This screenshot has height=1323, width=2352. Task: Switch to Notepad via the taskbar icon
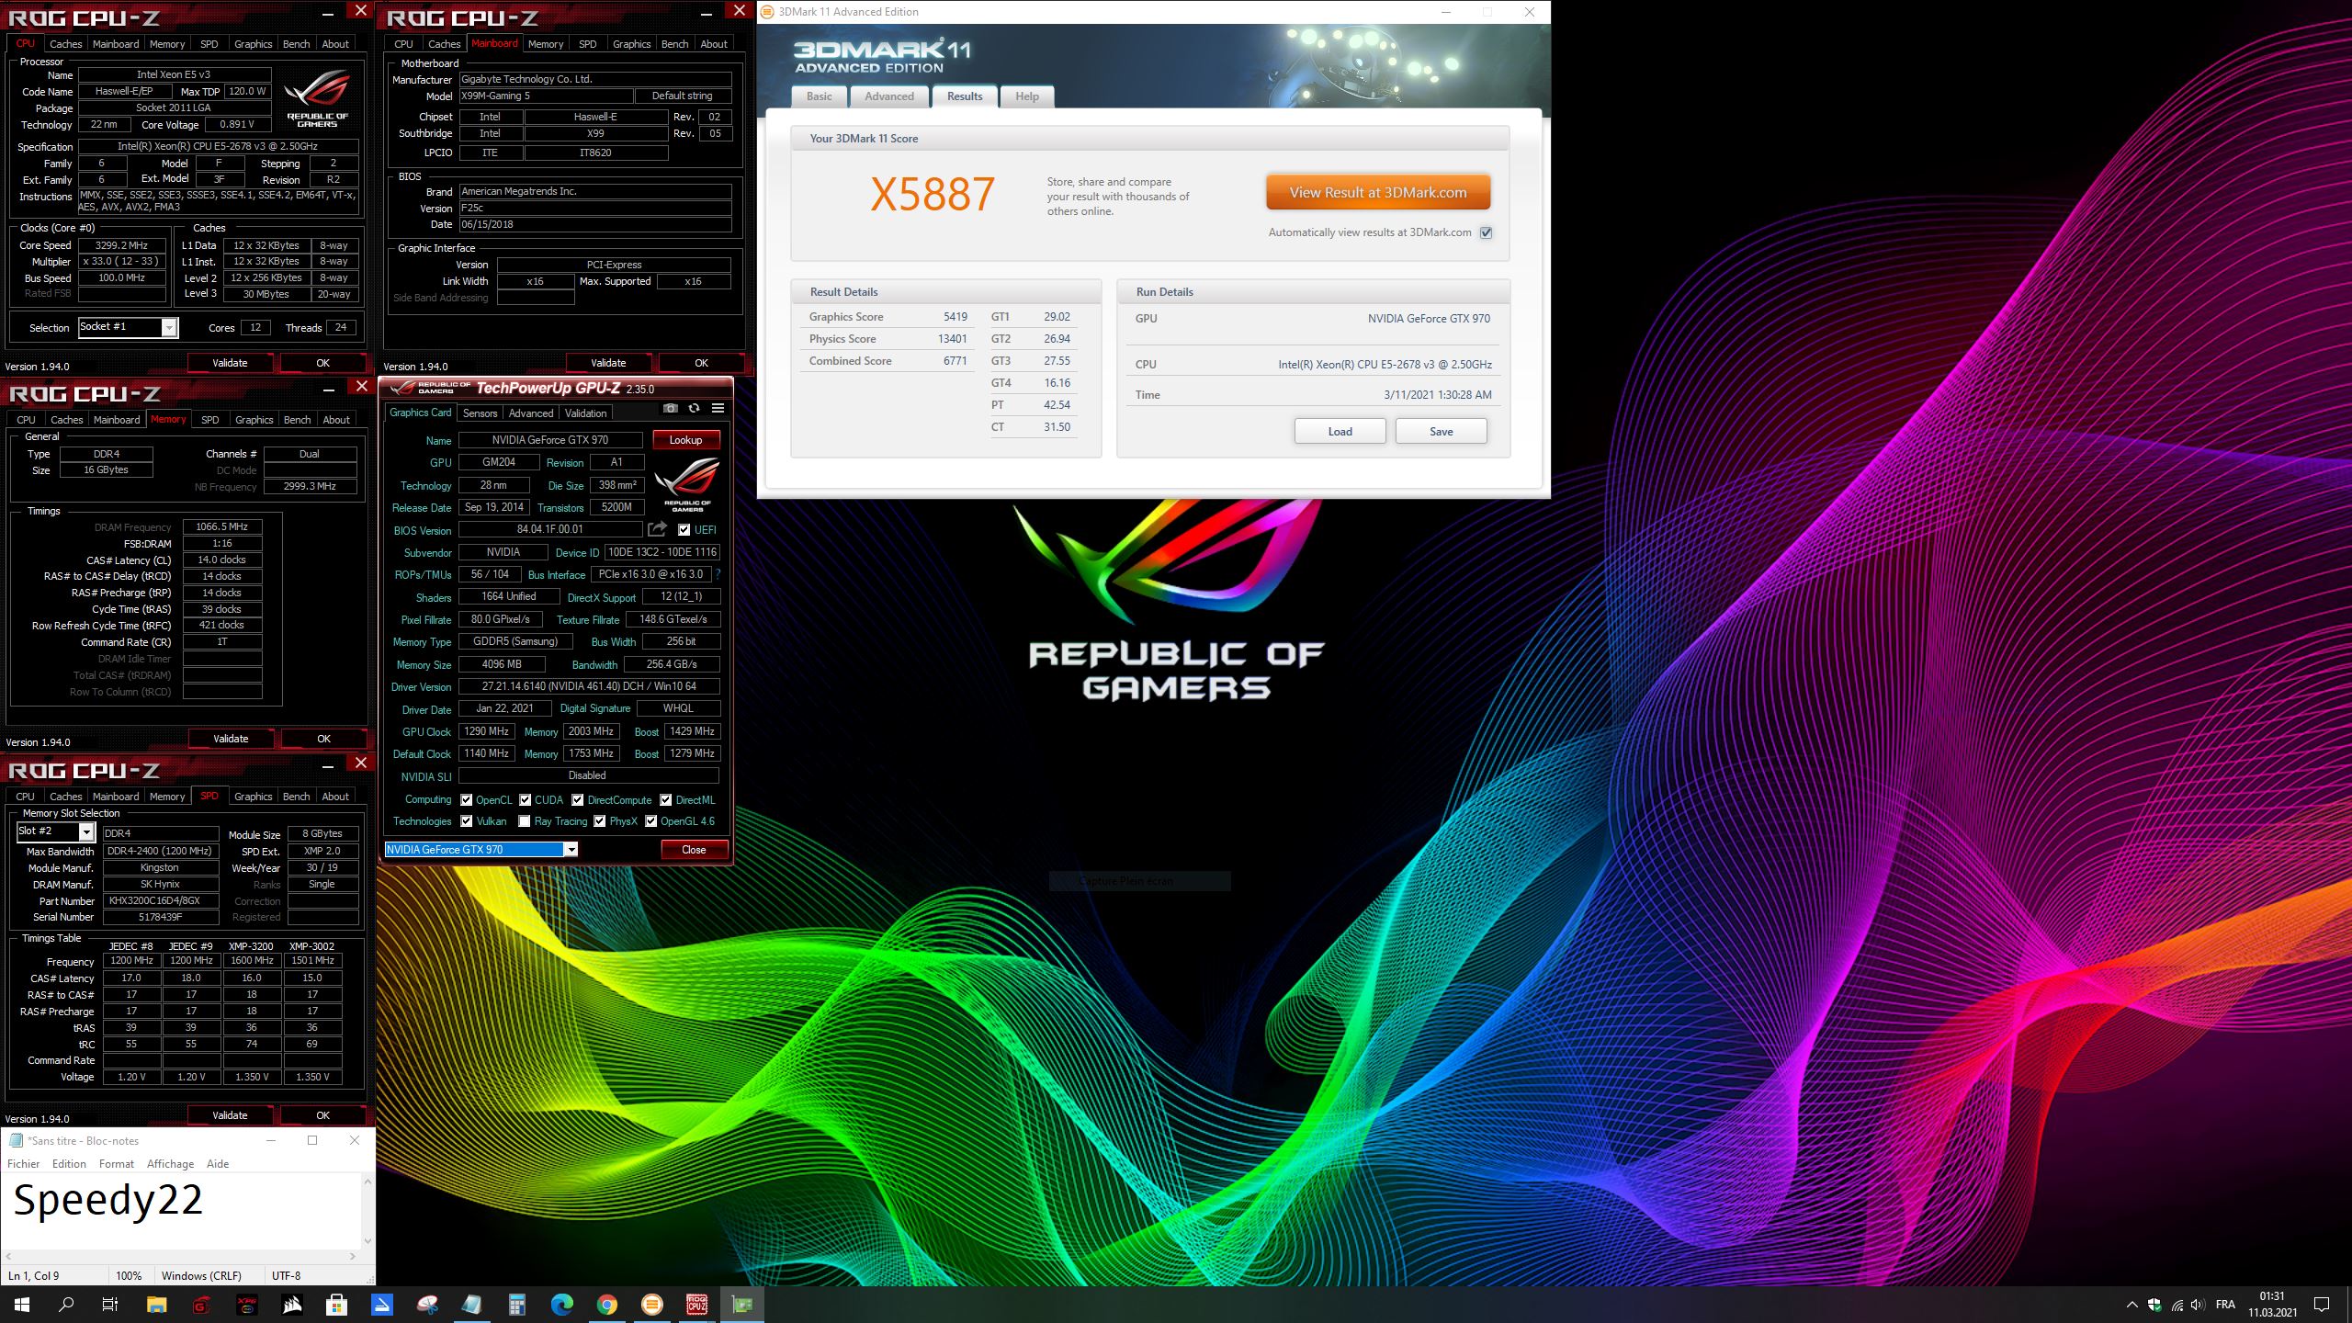coord(471,1305)
